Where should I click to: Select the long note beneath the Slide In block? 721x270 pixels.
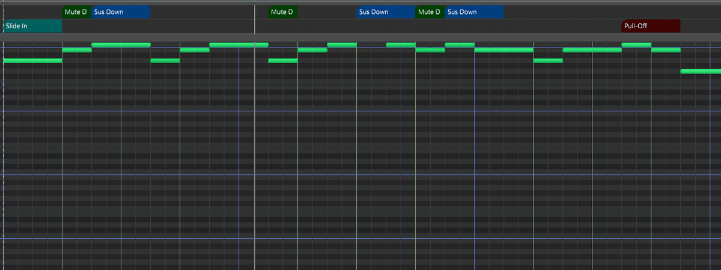click(x=32, y=61)
